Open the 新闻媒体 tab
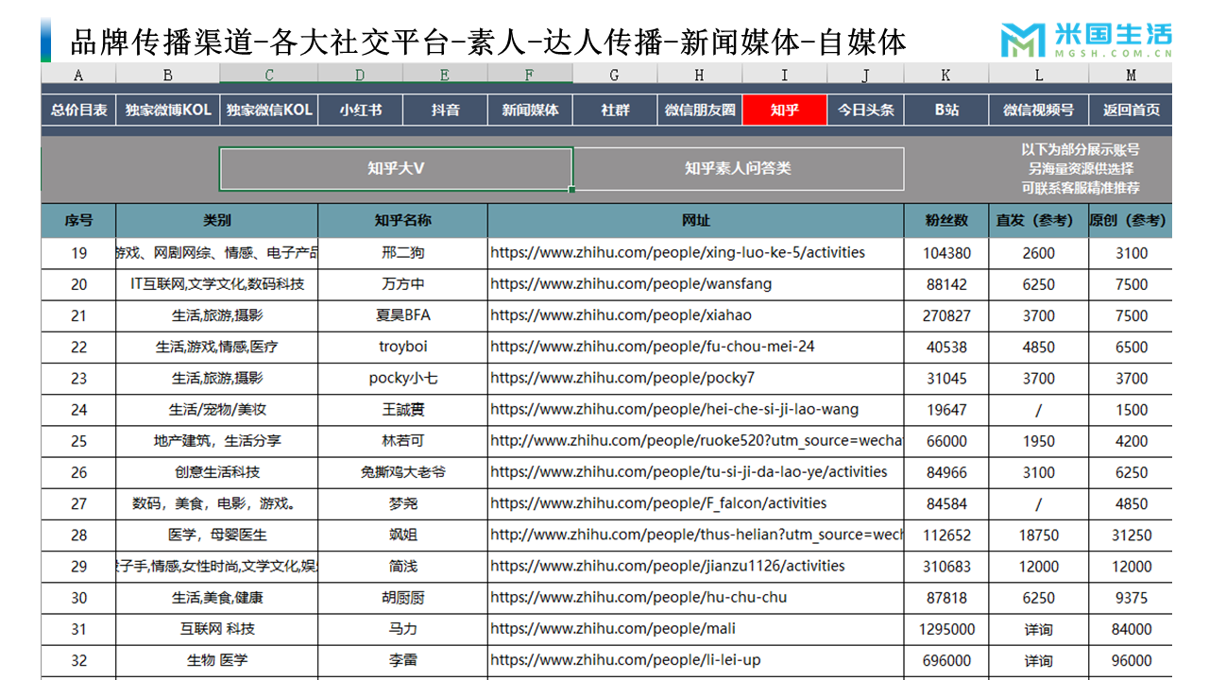 (x=530, y=110)
